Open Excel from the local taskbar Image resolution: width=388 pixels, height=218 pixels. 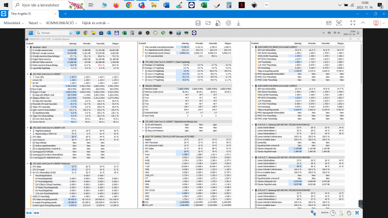pyautogui.click(x=204, y=5)
